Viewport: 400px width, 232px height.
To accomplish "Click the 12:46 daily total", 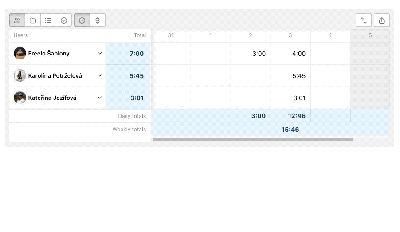I will pyautogui.click(x=297, y=116).
